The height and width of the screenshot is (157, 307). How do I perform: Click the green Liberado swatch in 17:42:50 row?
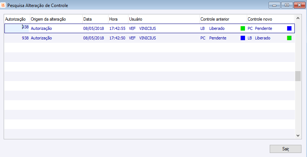pyautogui.click(x=289, y=38)
